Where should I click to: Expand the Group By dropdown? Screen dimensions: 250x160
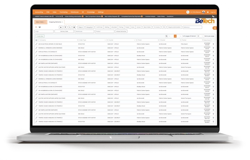(90, 27)
